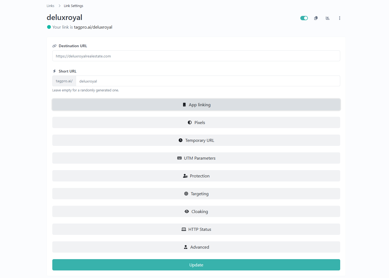Go to Links breadcrumb

50,6
